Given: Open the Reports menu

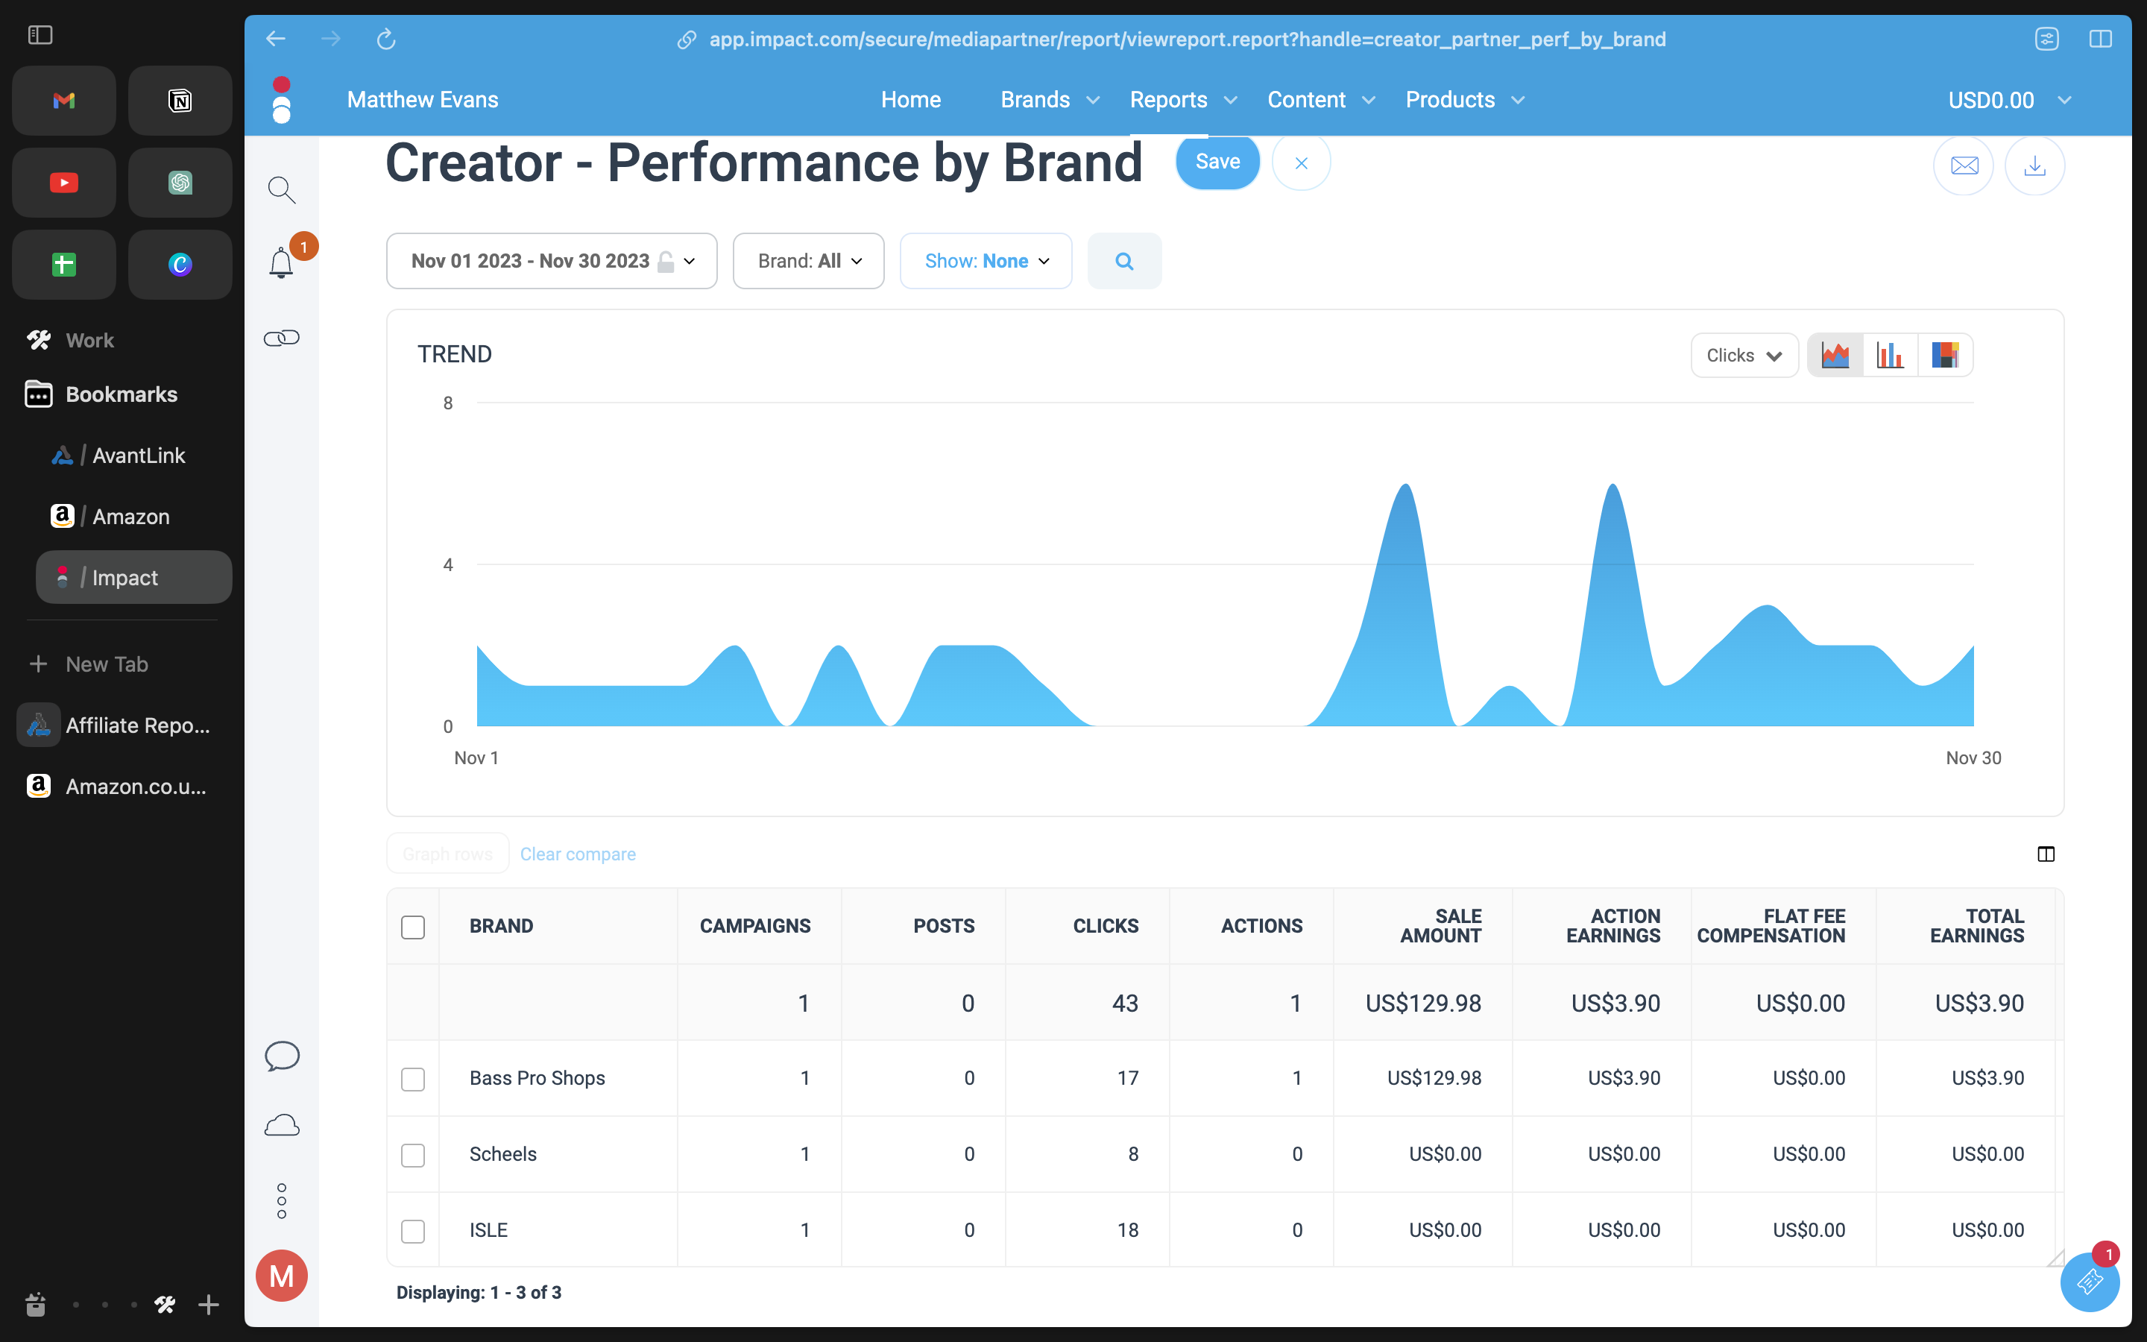Looking at the screenshot, I should click(x=1168, y=99).
